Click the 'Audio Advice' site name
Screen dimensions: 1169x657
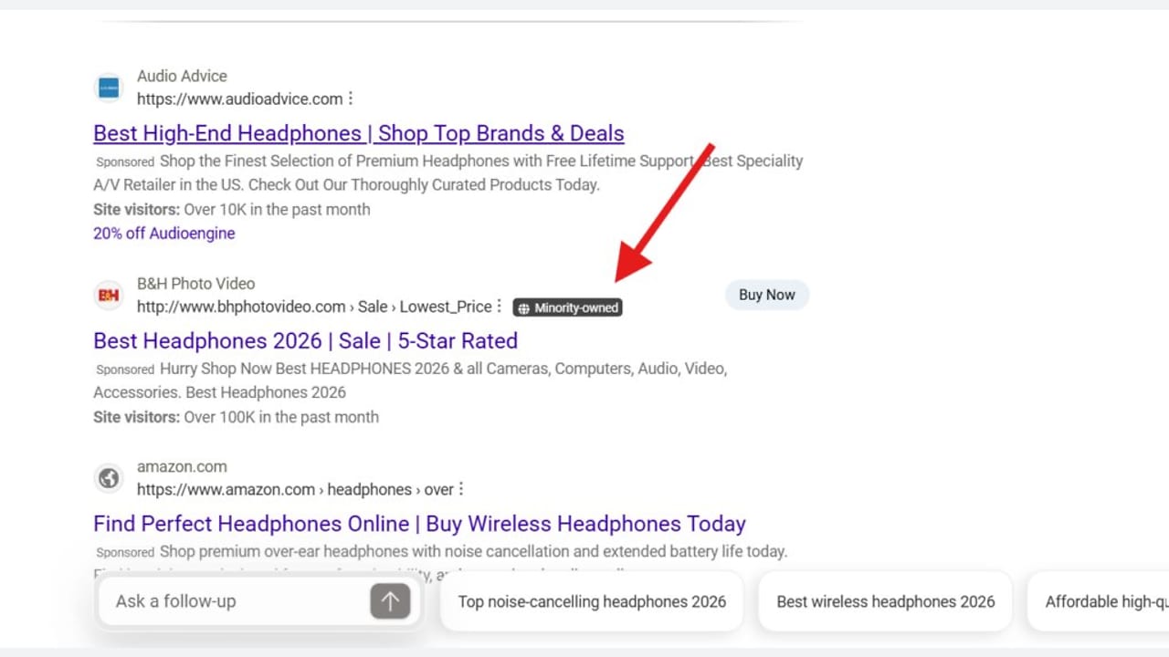[x=182, y=76]
